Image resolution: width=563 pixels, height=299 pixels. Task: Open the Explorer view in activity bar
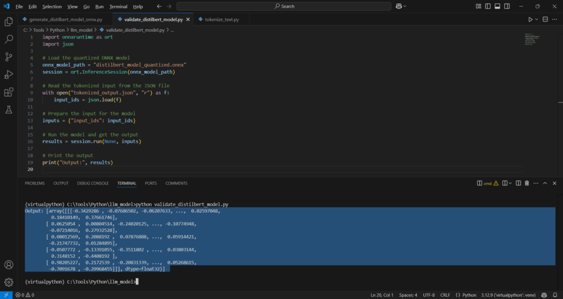pyautogui.click(x=9, y=22)
